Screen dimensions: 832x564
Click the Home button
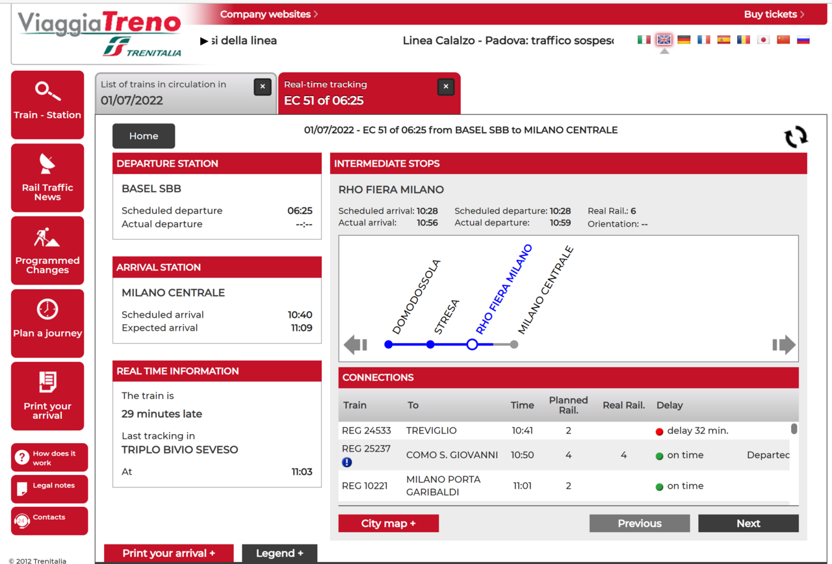point(144,136)
